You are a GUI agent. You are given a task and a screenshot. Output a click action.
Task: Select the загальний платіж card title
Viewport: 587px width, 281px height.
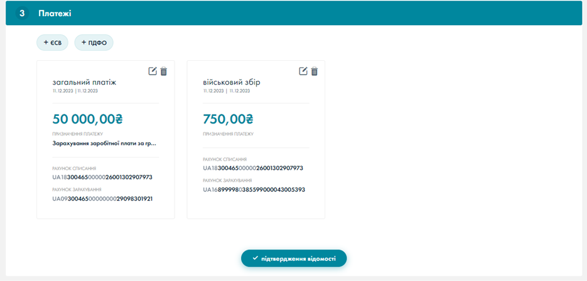84,82
